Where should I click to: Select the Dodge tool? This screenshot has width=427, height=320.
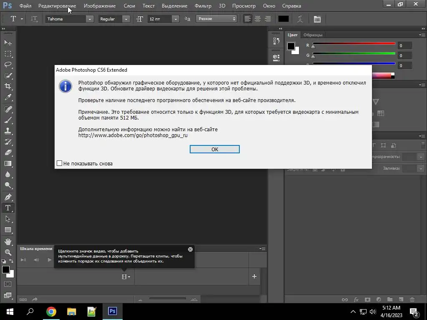tap(8, 185)
